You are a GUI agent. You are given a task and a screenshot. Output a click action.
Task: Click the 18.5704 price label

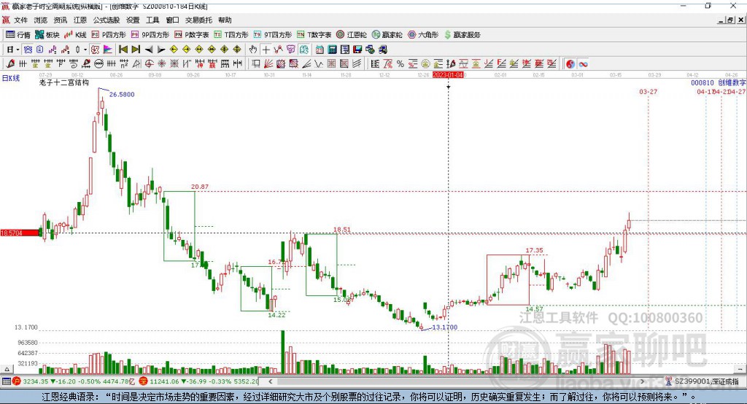20,233
